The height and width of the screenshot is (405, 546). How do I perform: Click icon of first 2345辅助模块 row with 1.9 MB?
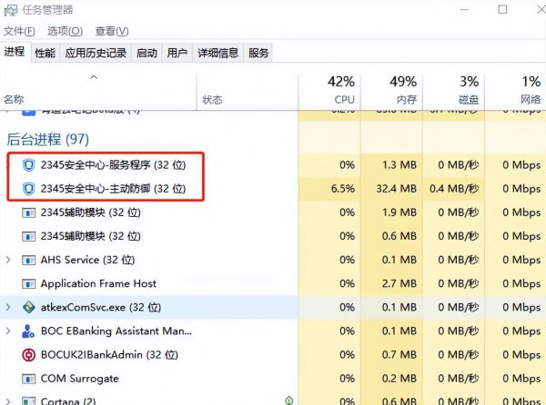click(28, 212)
